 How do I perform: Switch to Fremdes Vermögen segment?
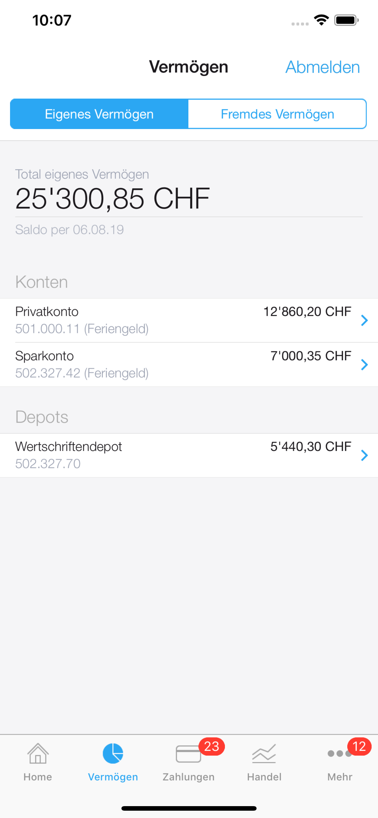tap(277, 114)
